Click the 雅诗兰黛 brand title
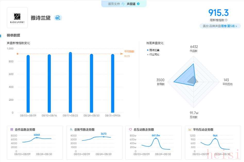The width and height of the screenshot is (244, 162). (41, 18)
